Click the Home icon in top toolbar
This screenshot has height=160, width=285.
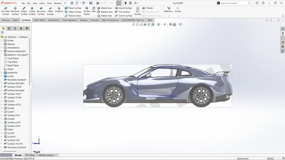(72, 3)
